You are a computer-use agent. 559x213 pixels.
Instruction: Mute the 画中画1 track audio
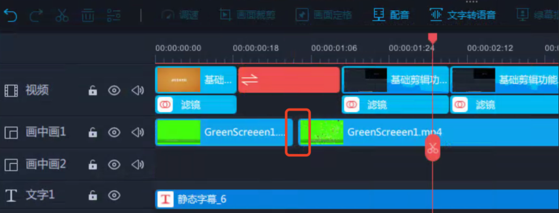(138, 133)
